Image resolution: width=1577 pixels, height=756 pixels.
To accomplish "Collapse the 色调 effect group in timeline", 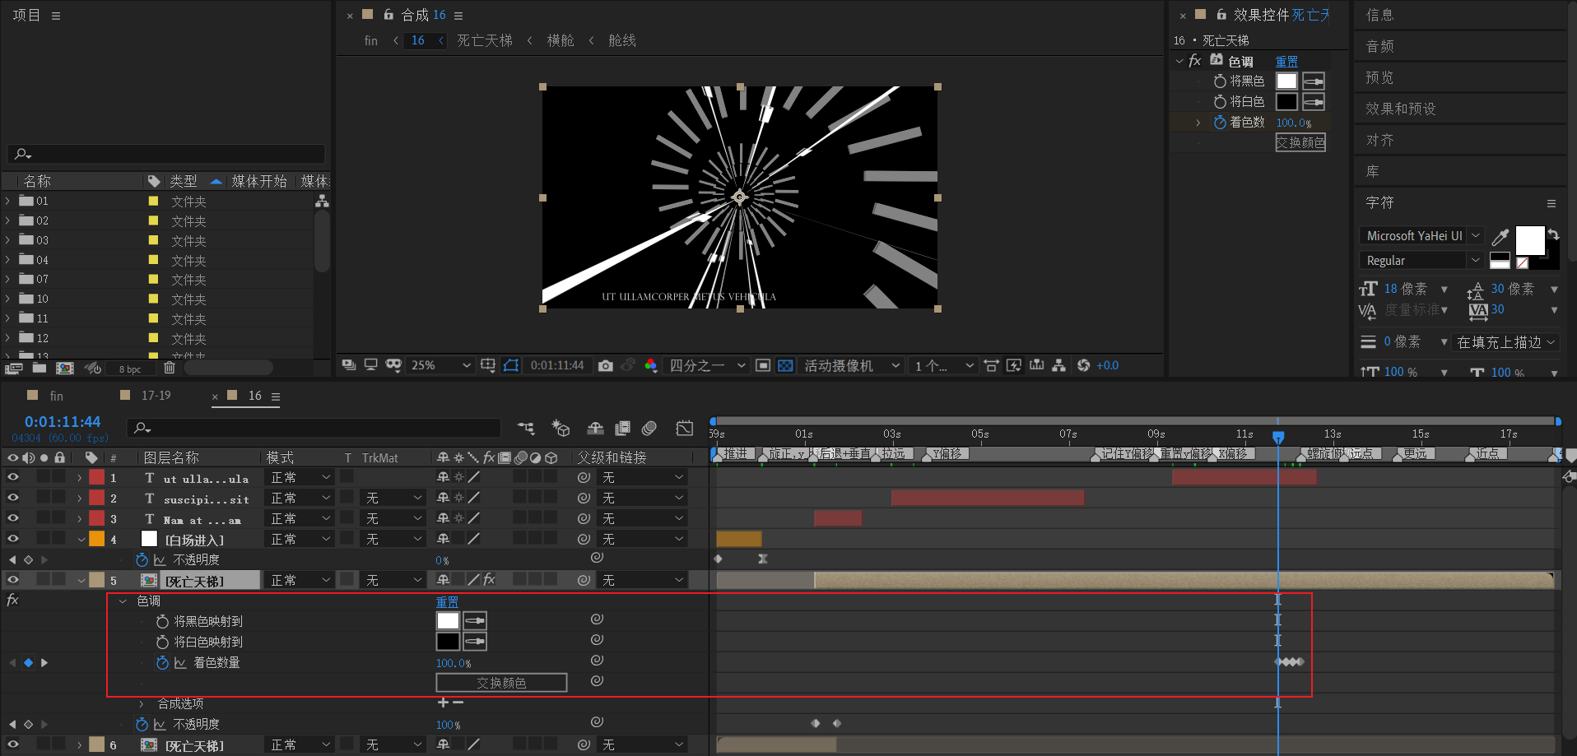I will point(123,601).
